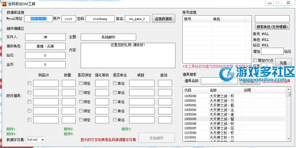The height and width of the screenshot is (148, 296).
Task: Select item row 1005090 大天使之剑·权
Action: [x=234, y=96]
